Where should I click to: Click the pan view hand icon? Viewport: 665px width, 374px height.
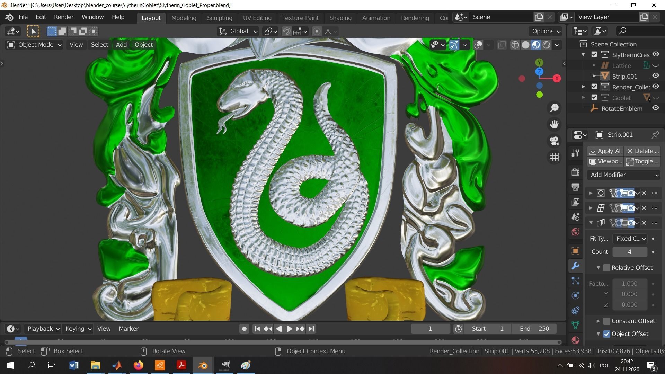pyautogui.click(x=554, y=124)
